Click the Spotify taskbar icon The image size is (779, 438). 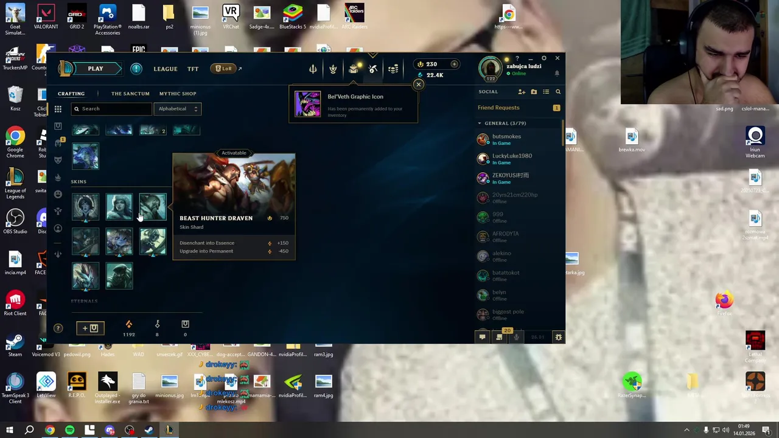69,430
